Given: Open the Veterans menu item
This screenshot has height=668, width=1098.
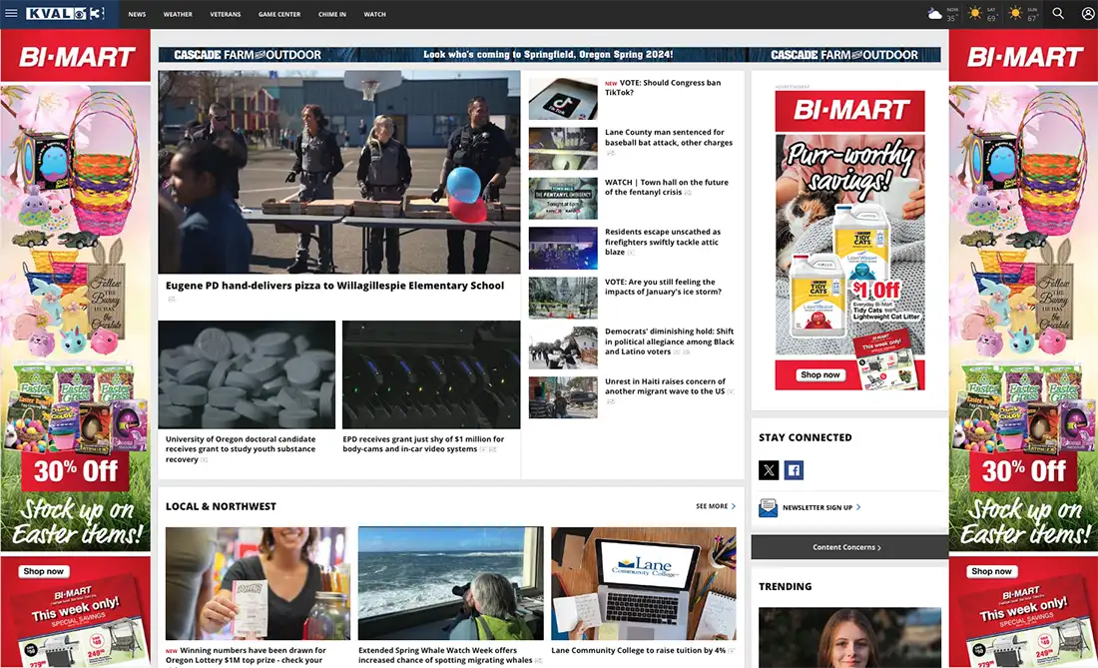Looking at the screenshot, I should [226, 14].
